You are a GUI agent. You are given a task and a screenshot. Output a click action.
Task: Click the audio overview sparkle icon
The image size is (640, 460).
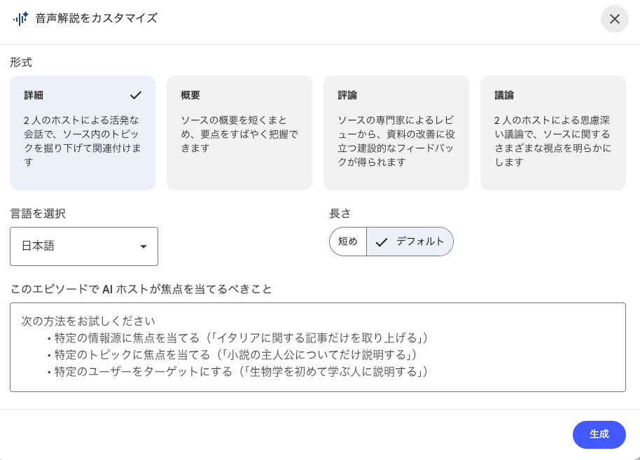[20, 19]
